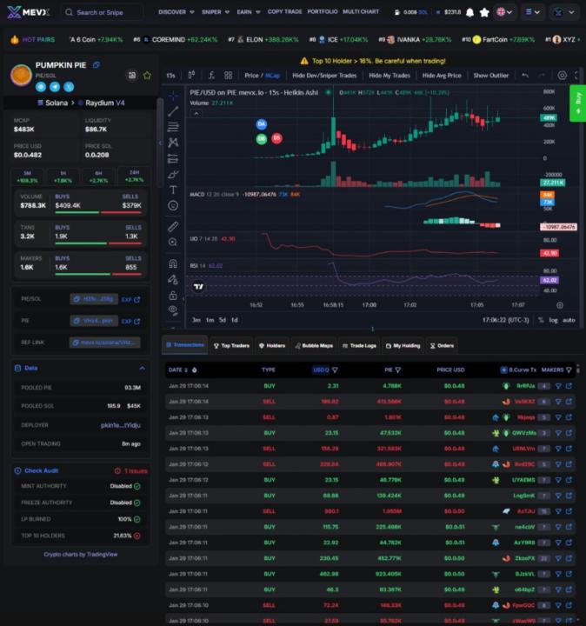Open the EARN dropdown menu
Viewport: 586px width, 626px height.
tap(249, 12)
